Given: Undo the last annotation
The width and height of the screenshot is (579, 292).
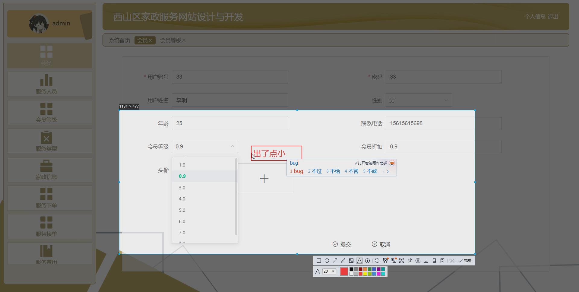Looking at the screenshot, I should (377, 261).
